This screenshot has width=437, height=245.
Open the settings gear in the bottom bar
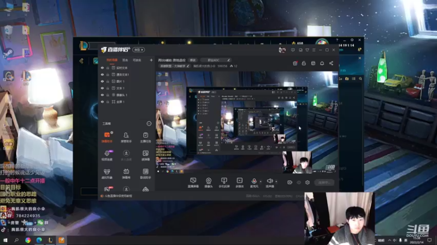pyautogui.click(x=308, y=182)
